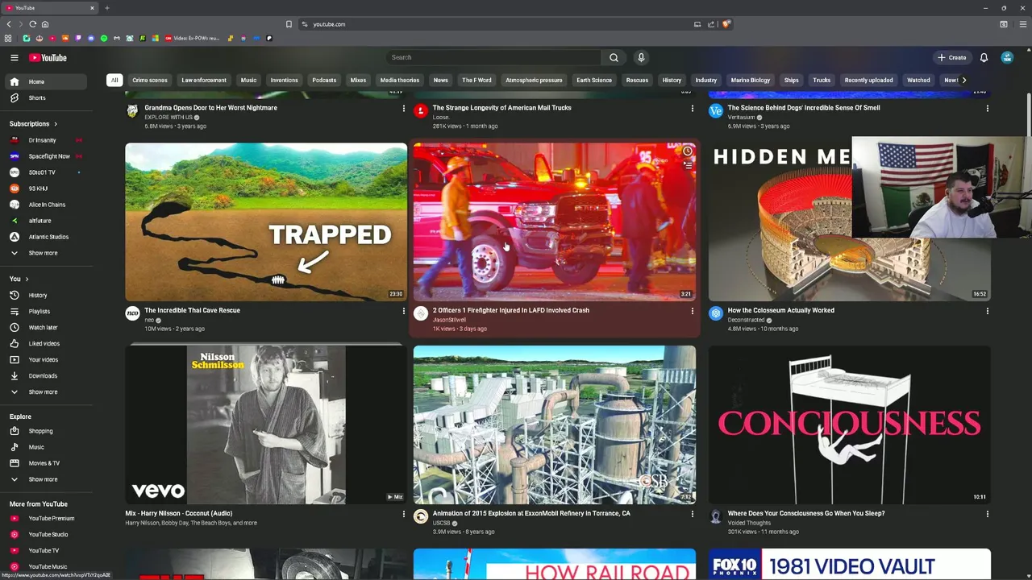Open the account avatar menu
The width and height of the screenshot is (1032, 580).
pyautogui.click(x=1007, y=57)
